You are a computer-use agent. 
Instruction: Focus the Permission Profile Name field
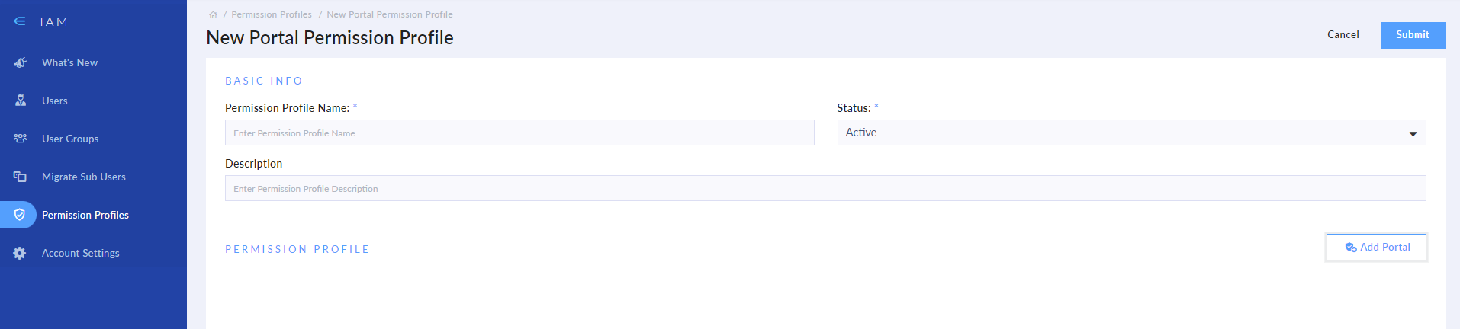519,133
